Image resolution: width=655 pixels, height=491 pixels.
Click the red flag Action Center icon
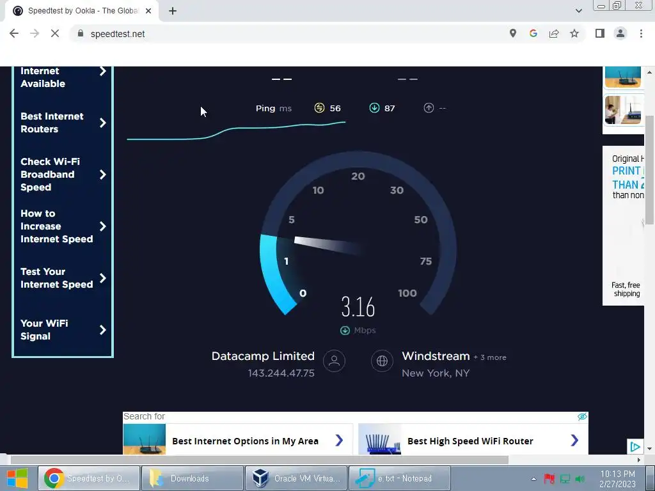coord(549,479)
